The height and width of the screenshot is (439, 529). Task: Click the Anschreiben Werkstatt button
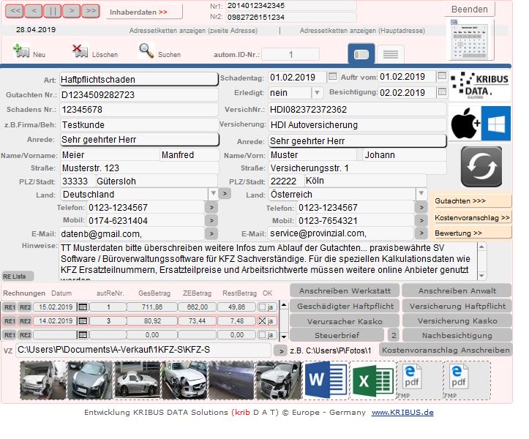tap(345, 291)
